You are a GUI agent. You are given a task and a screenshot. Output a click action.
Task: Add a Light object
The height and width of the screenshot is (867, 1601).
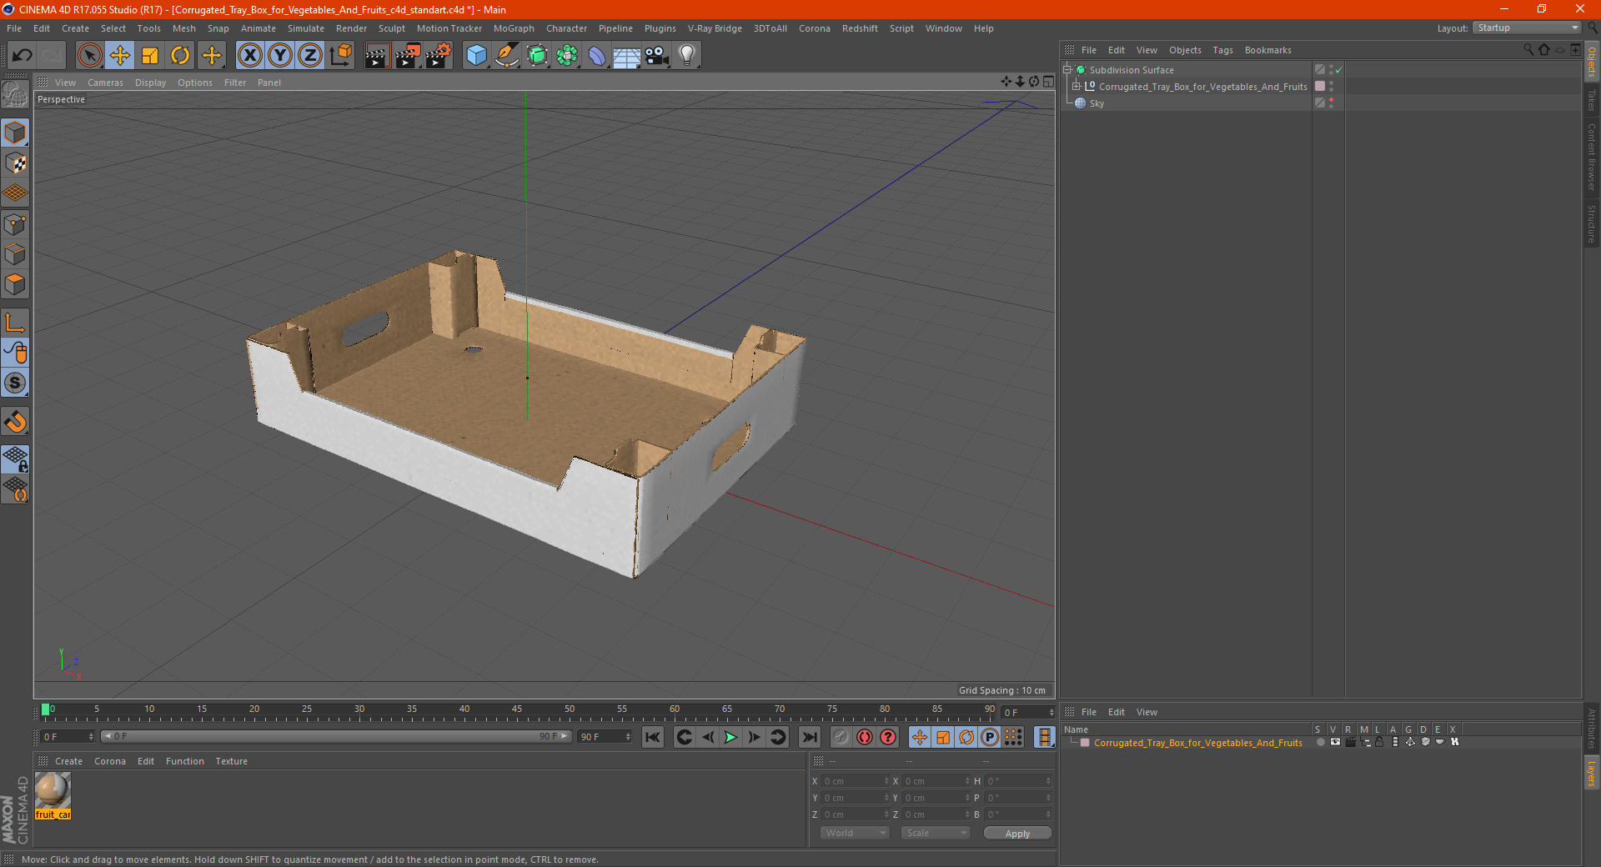coord(686,56)
